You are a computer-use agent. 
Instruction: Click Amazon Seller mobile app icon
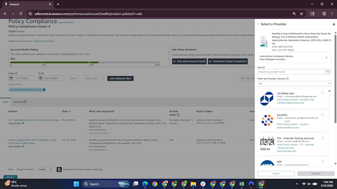tap(59, 170)
